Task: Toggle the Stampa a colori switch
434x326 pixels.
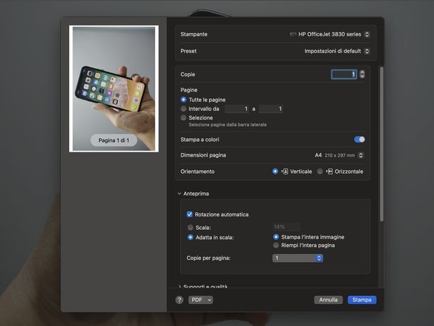Action: [x=359, y=140]
